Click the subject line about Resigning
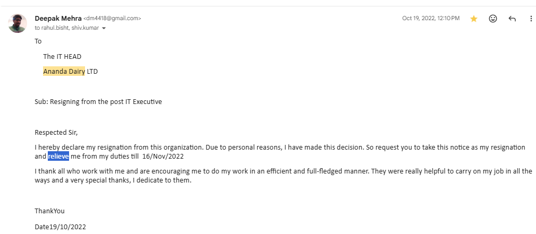Image resolution: width=536 pixels, height=234 pixels. [x=98, y=101]
